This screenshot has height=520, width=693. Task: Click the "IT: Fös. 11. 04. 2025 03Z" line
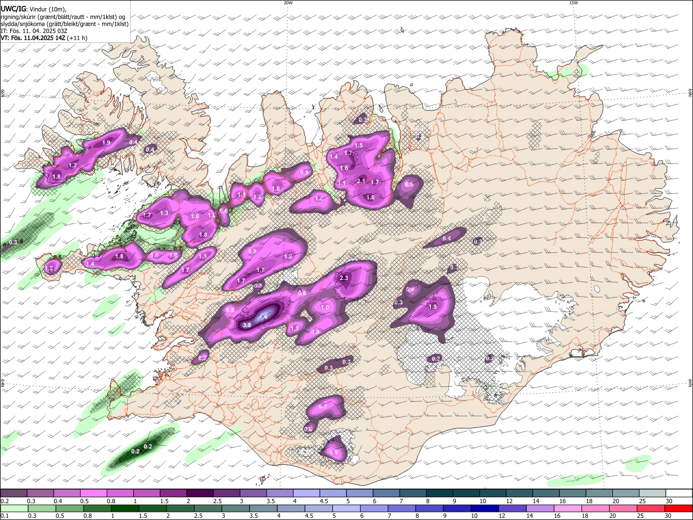tap(34, 31)
